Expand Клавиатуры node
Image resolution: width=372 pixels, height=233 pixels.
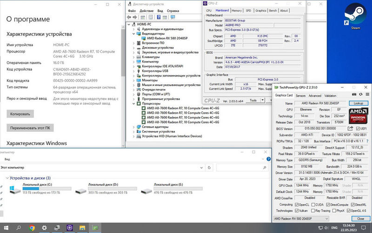[x=133, y=57]
